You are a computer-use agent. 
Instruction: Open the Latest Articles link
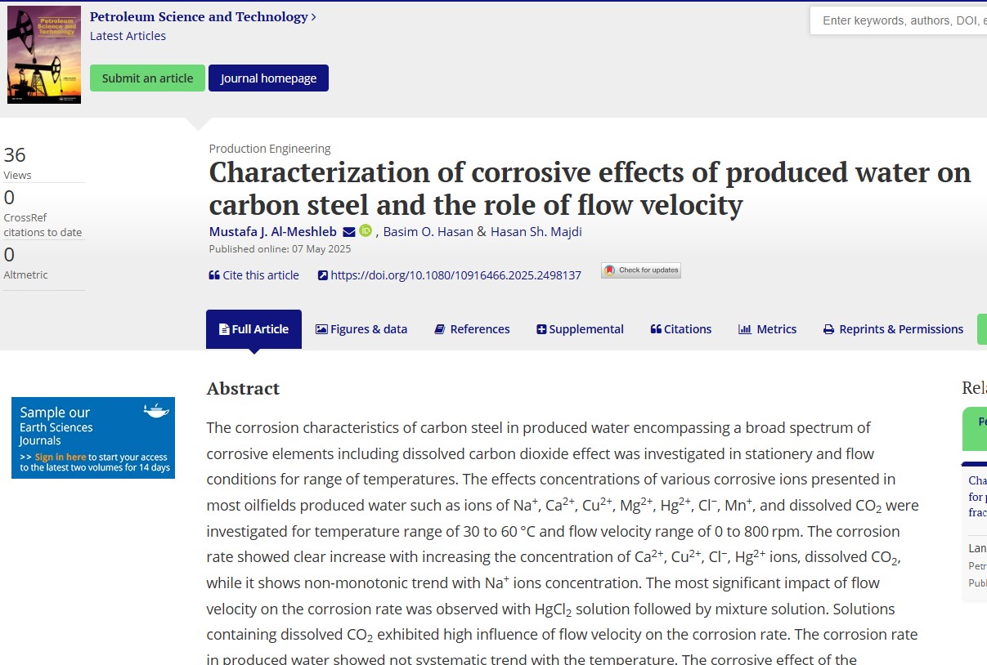click(128, 36)
